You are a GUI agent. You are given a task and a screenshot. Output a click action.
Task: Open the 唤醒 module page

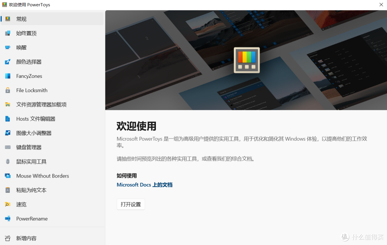[20, 47]
